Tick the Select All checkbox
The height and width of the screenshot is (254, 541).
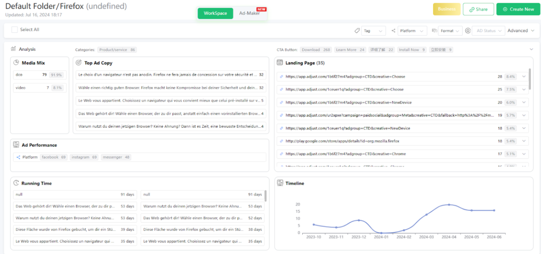coord(15,30)
